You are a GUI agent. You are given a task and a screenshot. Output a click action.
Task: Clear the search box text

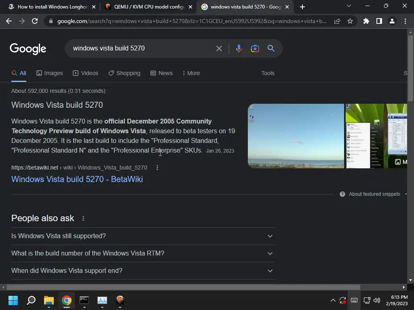(219, 48)
